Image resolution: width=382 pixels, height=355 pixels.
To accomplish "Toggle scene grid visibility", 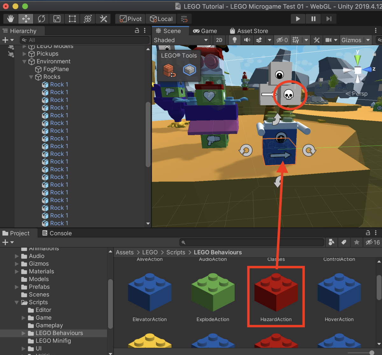I will 296,40.
